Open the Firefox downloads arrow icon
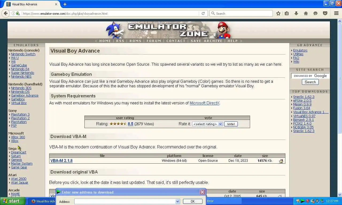 click(x=296, y=13)
